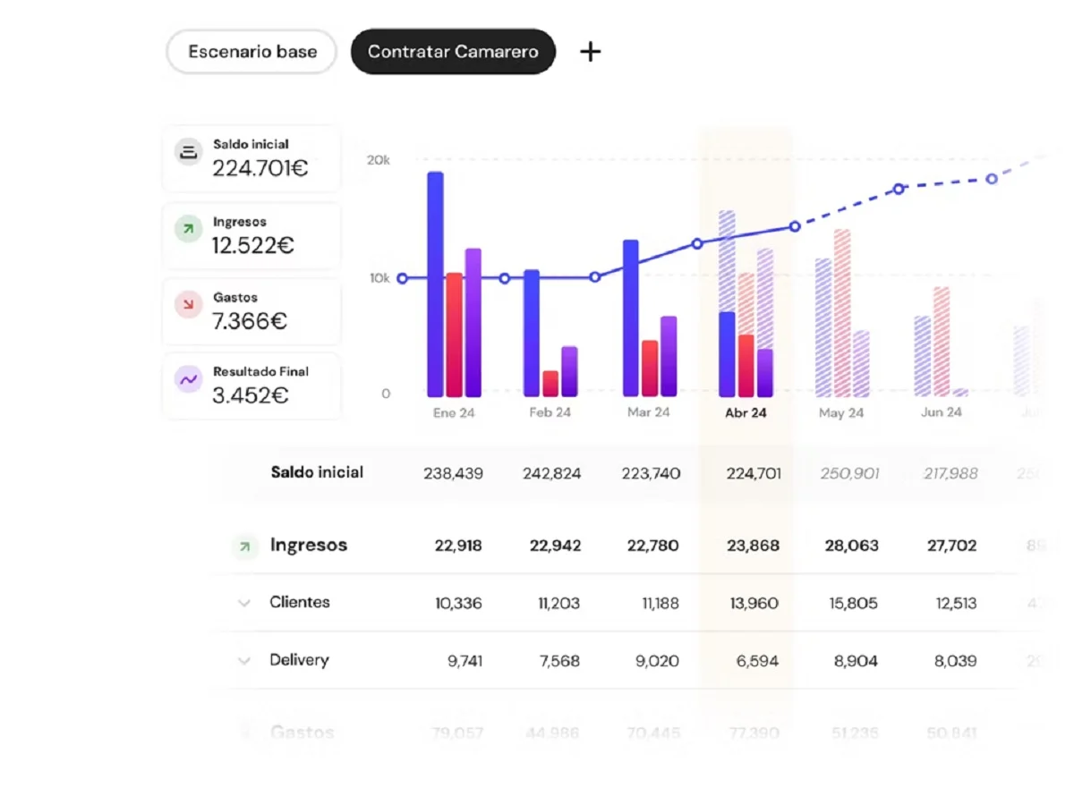Viewport: 1074px width, 796px height.
Task: Click the Saldo inicial card icon
Action: [188, 152]
